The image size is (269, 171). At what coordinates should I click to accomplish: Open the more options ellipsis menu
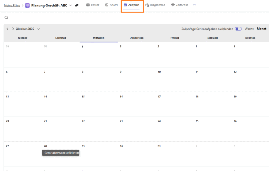tap(194, 5)
